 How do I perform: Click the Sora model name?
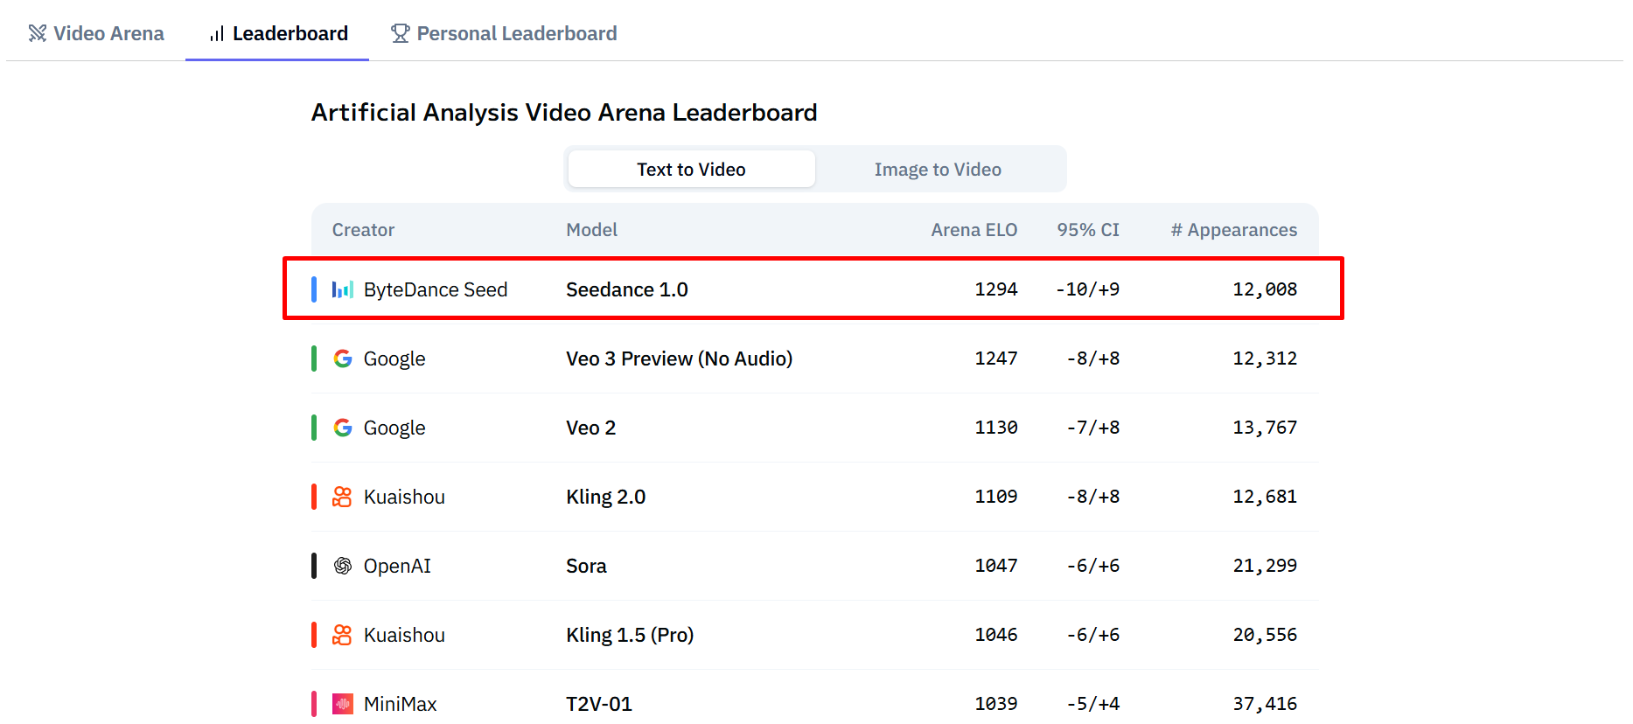point(586,566)
